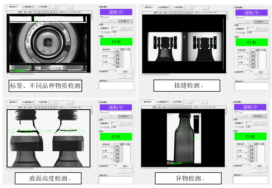This screenshot has height=188, width=272.
Task: Open NG画像表示 tab in the label detection panel
Action: pos(28,7)
